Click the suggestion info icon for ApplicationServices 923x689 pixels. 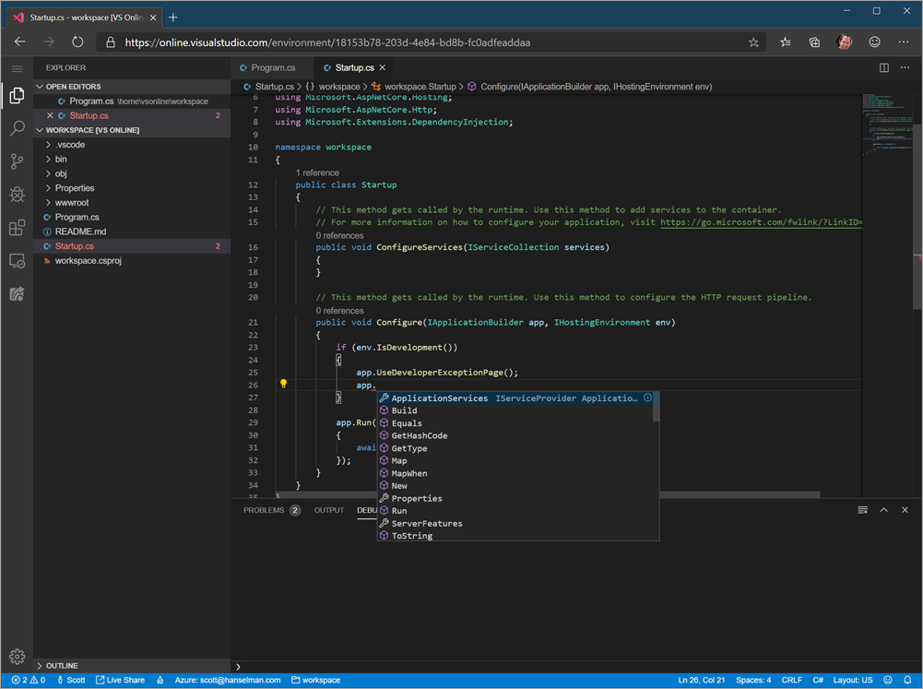647,398
